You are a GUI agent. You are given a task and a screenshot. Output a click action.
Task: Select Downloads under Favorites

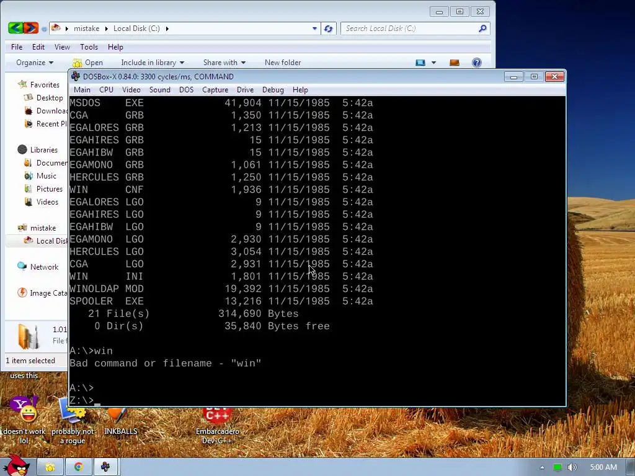pos(46,110)
